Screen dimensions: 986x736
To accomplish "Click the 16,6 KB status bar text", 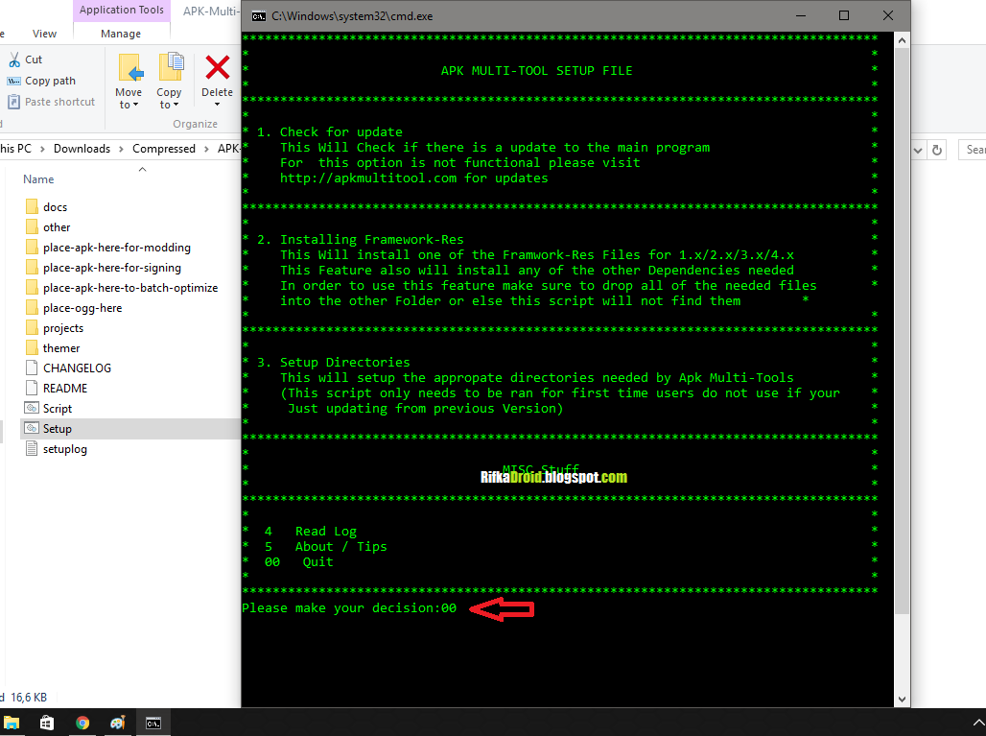I will coord(29,698).
